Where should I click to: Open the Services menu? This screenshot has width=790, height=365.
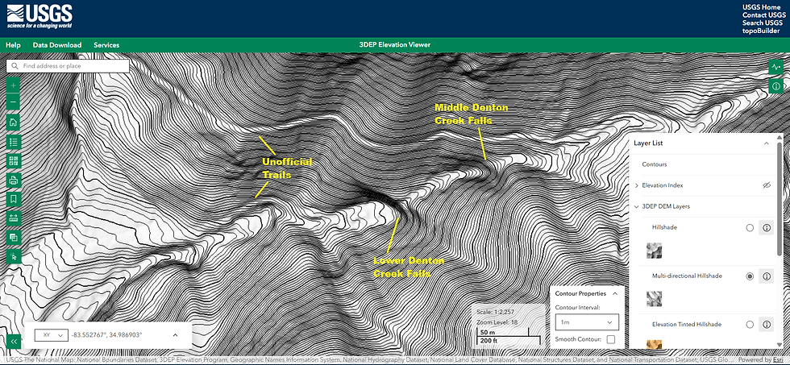tap(106, 45)
